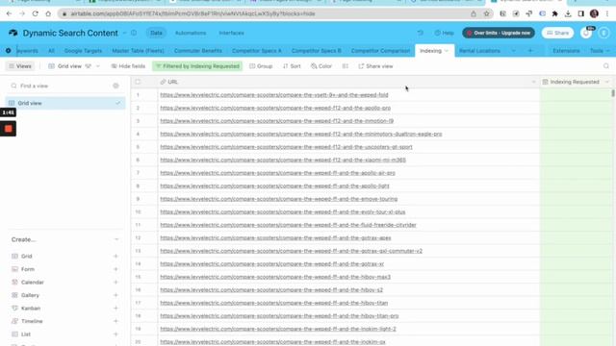Switch to the Google Targets table
616x346 pixels.
(83, 51)
